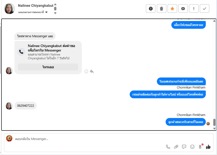Click the up arrow beside Nalinee's name
Screen dimensions: 217x155
[x=55, y=4]
